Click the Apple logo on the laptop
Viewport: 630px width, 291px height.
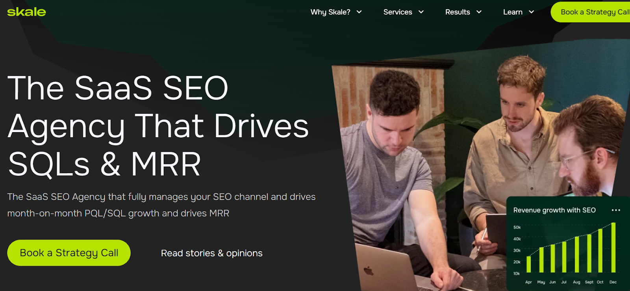point(368,271)
